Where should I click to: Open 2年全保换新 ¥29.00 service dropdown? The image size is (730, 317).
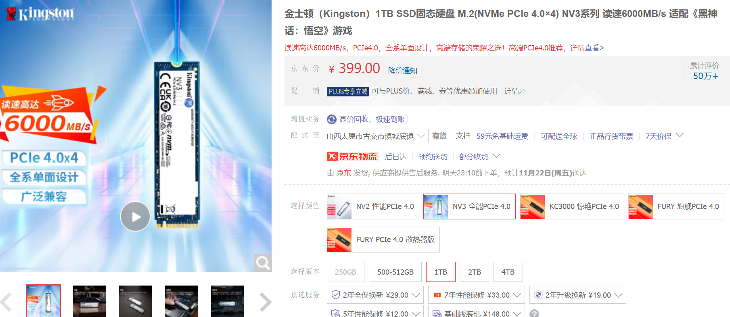pyautogui.click(x=375, y=295)
